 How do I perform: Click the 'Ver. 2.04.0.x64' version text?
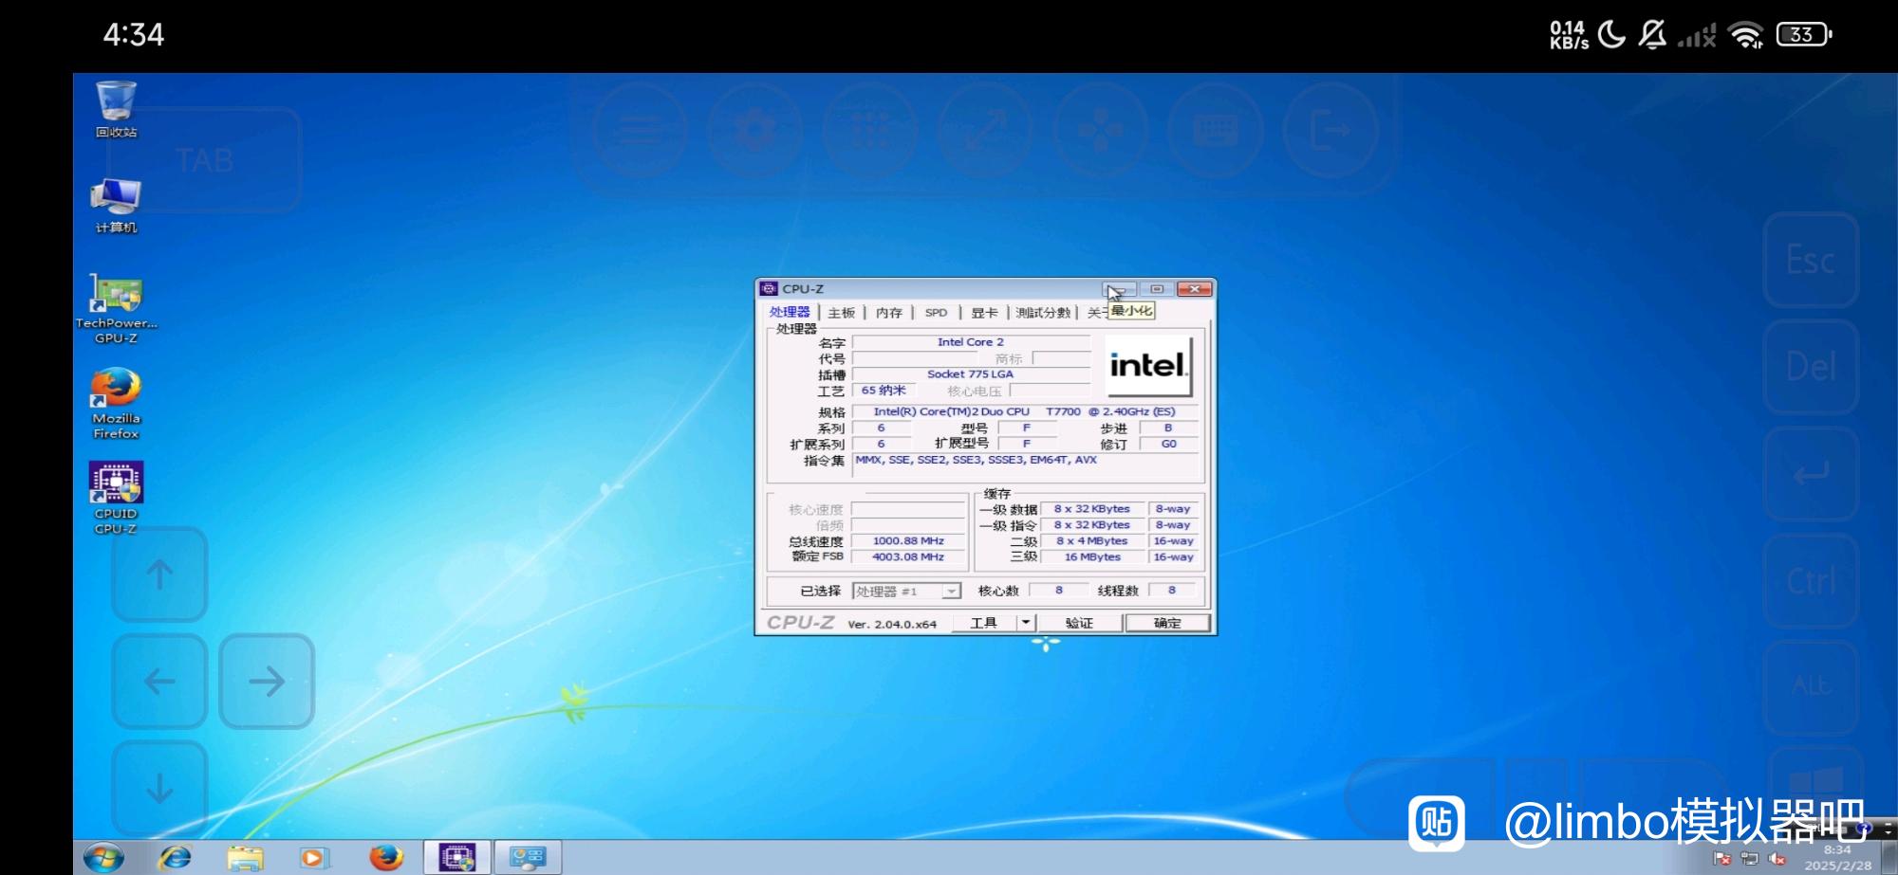pyautogui.click(x=892, y=625)
